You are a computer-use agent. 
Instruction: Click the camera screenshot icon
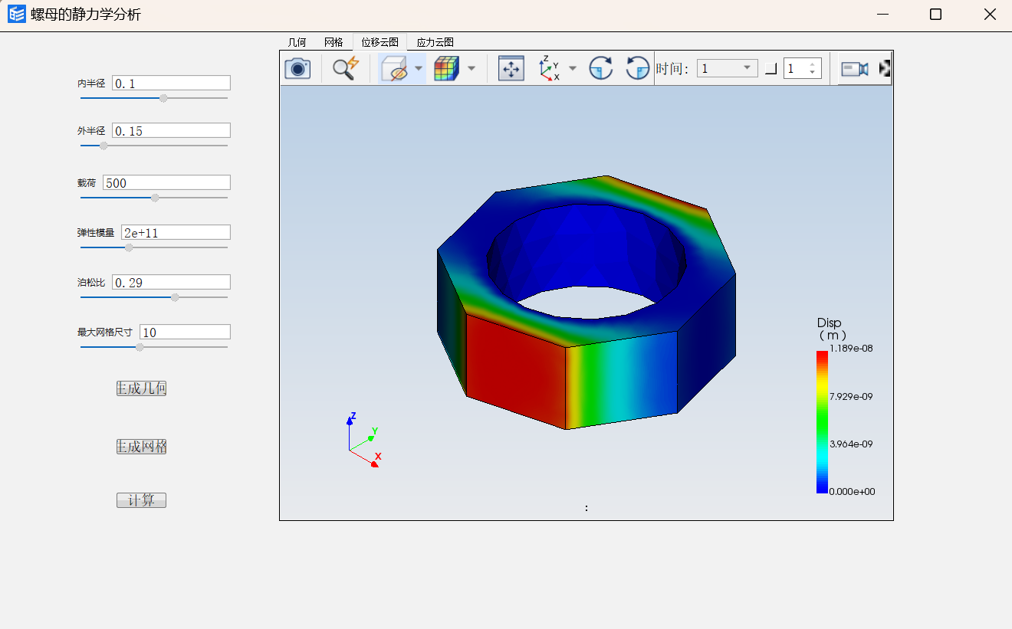pyautogui.click(x=297, y=68)
